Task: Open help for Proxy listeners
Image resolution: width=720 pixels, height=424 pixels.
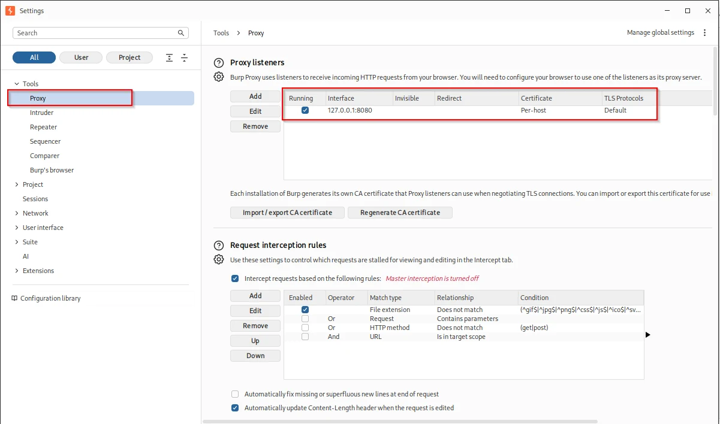Action: pyautogui.click(x=219, y=63)
